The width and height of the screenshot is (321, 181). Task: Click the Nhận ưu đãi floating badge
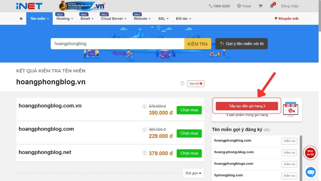(x=310, y=153)
